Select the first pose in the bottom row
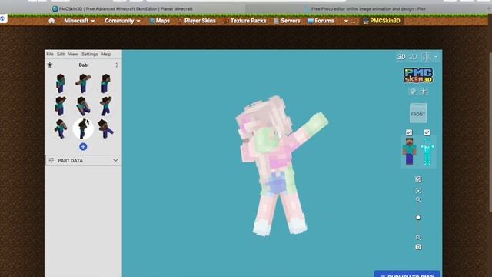The image size is (492, 277). [x=61, y=128]
